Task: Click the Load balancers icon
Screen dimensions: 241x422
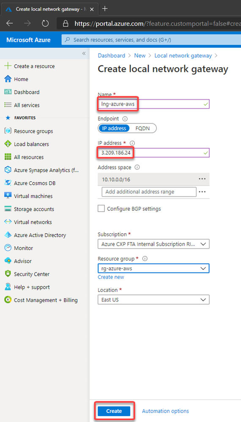Action: point(8,144)
